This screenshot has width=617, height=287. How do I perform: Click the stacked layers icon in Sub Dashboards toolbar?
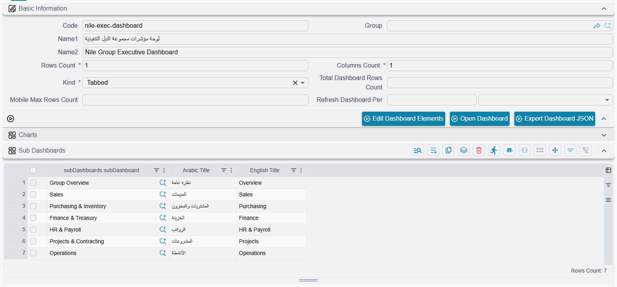tap(464, 150)
